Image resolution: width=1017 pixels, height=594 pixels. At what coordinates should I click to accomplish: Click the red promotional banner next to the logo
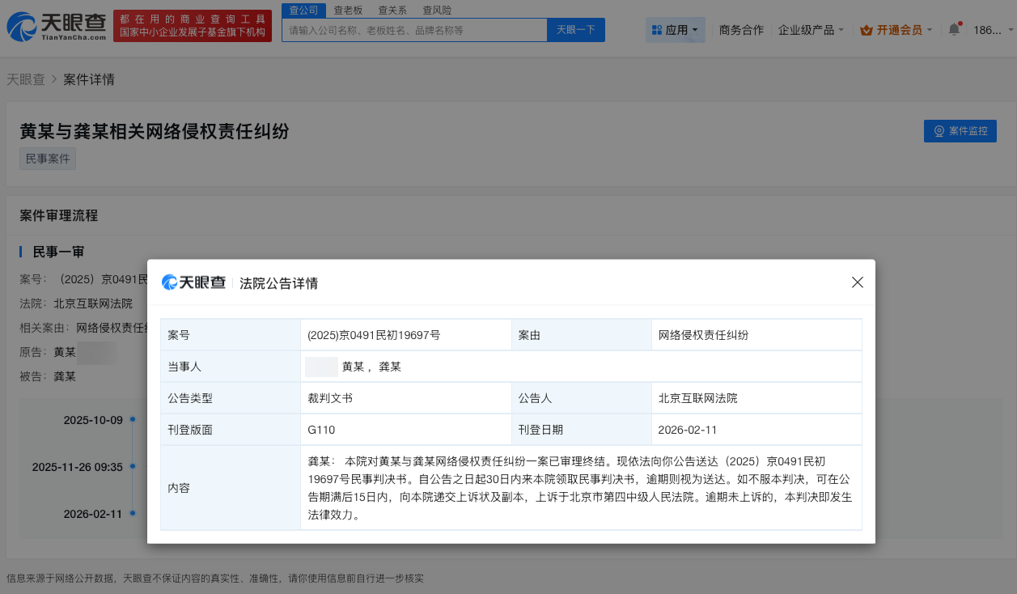192,25
